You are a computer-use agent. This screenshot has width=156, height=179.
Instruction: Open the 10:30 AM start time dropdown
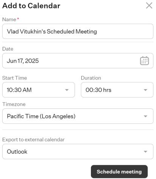point(39,90)
